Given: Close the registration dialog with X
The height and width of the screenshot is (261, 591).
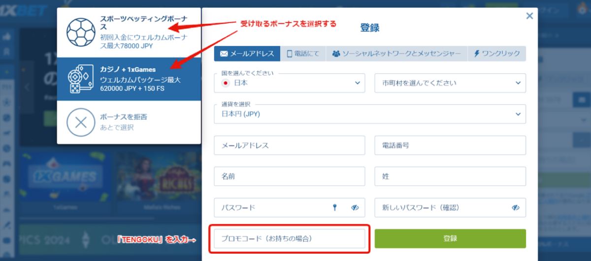Looking at the screenshot, I should tap(529, 16).
